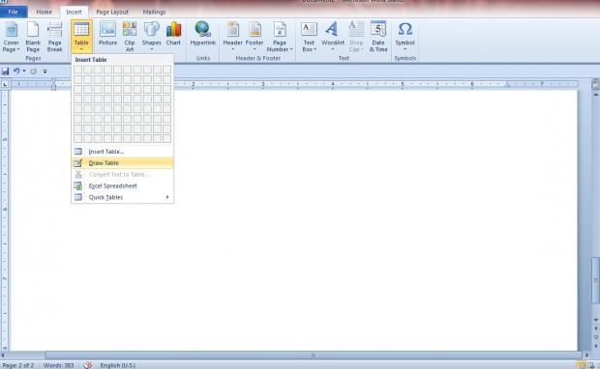Open the Clip Art pane
The image size is (600, 369).
click(130, 37)
